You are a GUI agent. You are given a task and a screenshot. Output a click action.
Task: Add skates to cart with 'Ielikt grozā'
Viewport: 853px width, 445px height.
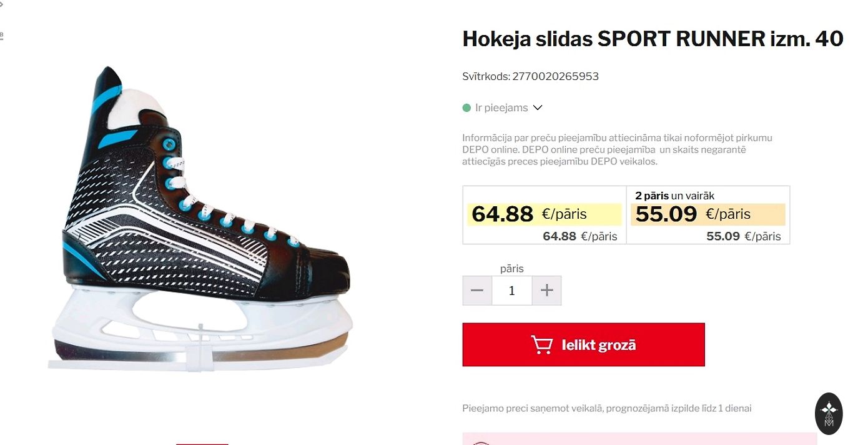(583, 344)
